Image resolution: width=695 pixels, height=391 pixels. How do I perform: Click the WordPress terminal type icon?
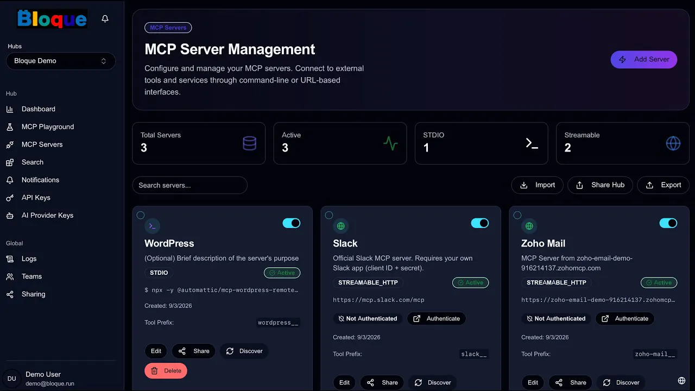click(x=152, y=226)
